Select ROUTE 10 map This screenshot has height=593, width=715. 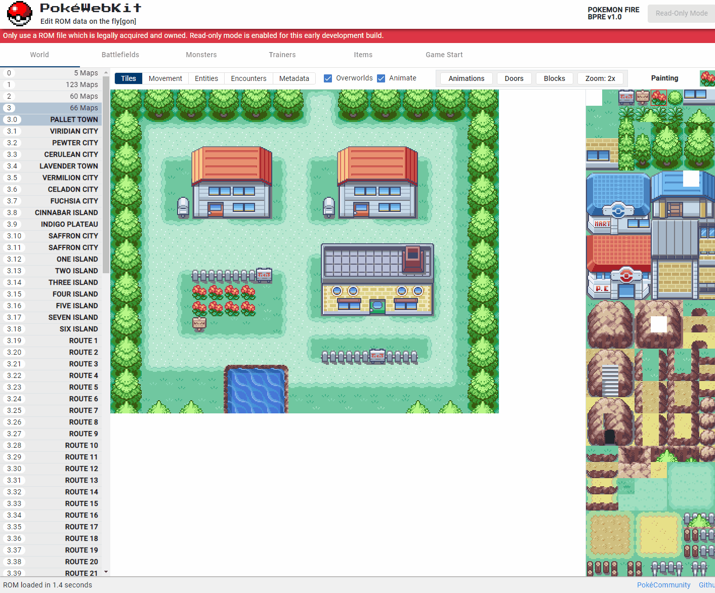click(x=51, y=445)
